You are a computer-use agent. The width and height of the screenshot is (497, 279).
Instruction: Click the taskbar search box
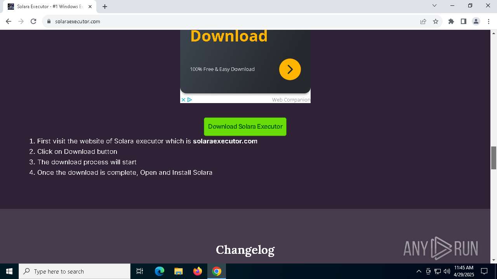pos(75,271)
